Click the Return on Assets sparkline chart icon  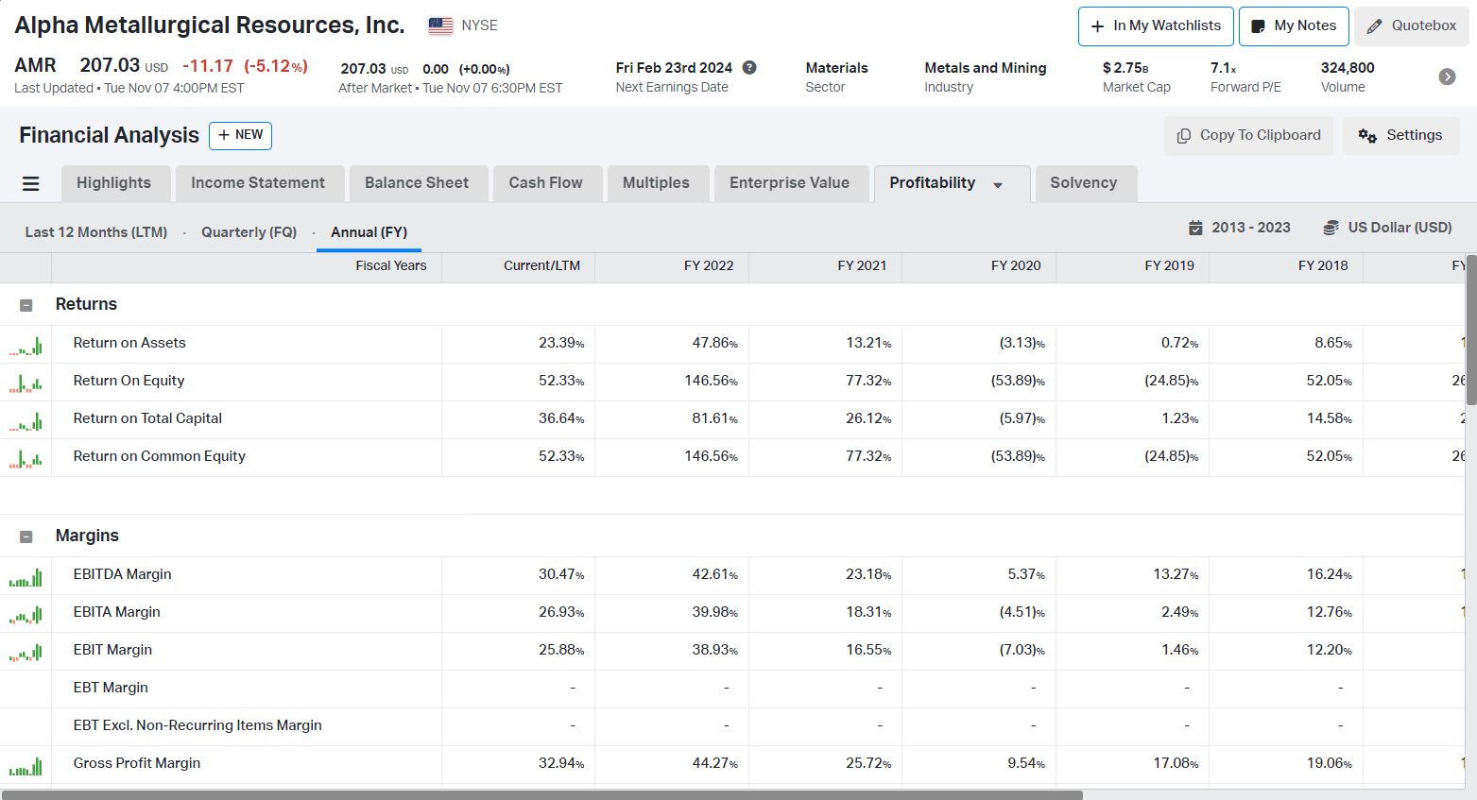tap(26, 346)
